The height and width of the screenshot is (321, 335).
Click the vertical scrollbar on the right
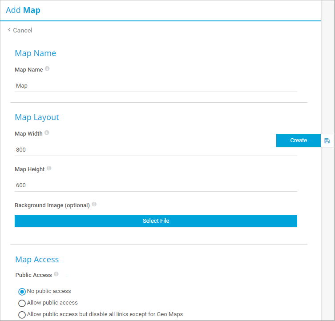[x=328, y=222]
